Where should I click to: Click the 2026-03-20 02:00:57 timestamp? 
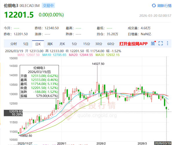155,16
